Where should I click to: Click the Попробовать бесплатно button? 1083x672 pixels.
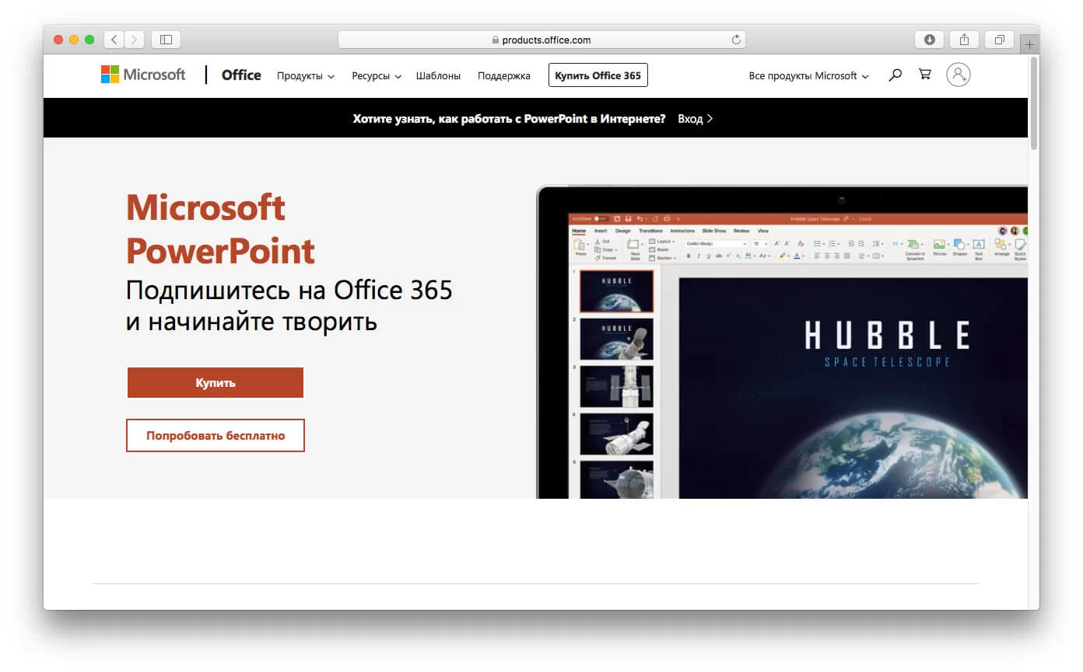(x=216, y=435)
